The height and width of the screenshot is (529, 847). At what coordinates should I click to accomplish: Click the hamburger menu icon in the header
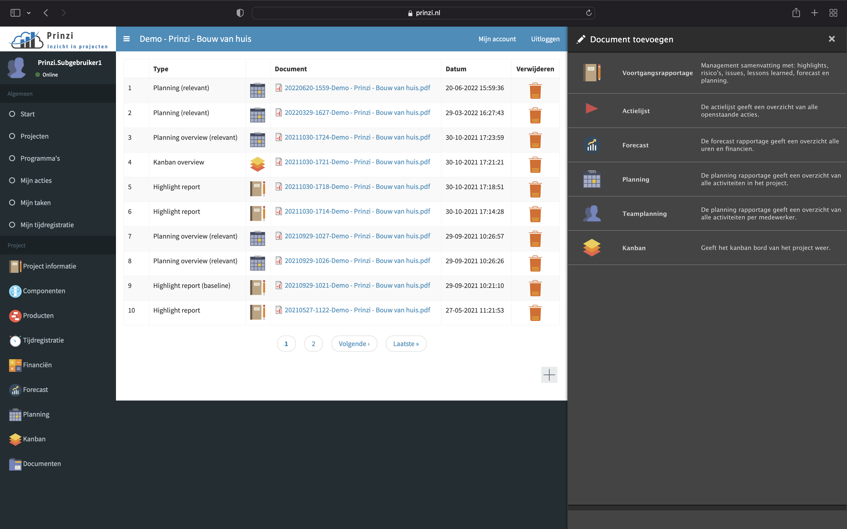pos(126,39)
